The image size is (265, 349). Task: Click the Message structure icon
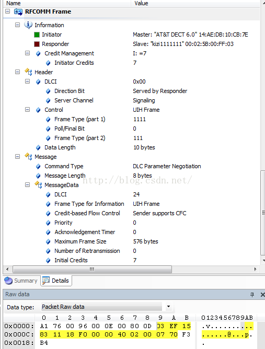(x=28, y=156)
